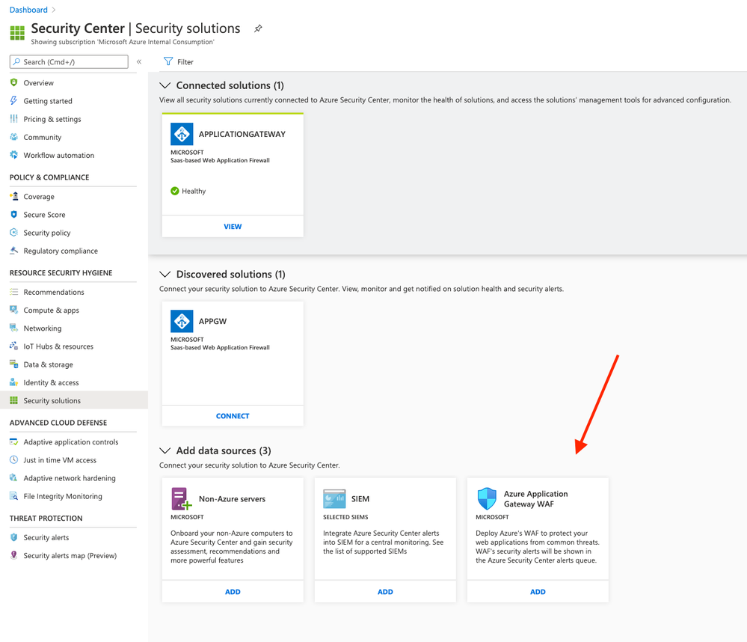This screenshot has height=642, width=747.
Task: Click the Adaptive application controls icon
Action: 13,441
